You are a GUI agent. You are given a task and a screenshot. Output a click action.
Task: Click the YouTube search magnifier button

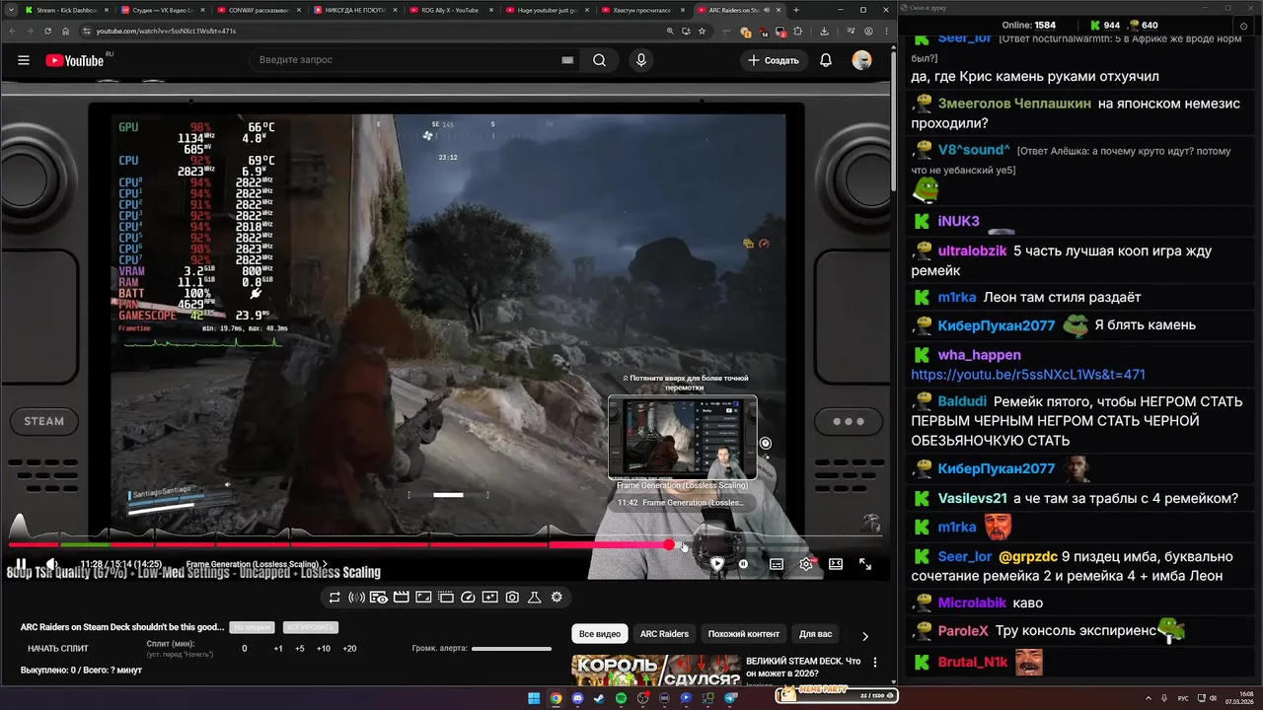[599, 60]
